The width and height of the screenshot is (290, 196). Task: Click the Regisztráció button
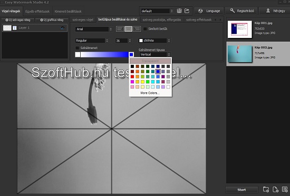pyautogui.click(x=241, y=11)
